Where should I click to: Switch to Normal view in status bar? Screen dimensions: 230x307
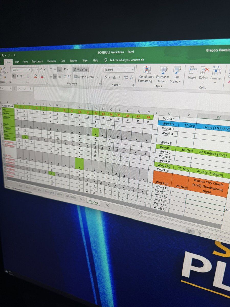pyautogui.click(x=190, y=231)
